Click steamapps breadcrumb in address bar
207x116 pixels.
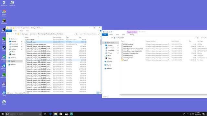(x=25, y=34)
